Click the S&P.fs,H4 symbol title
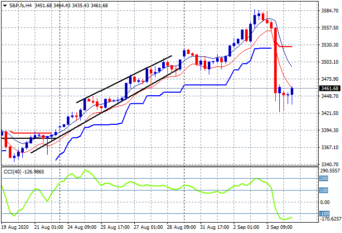Viewport: 342px width, 233px height. [21, 6]
